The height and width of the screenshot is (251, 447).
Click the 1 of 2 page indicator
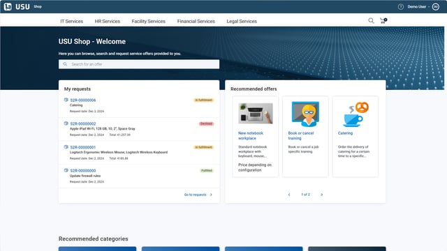tap(305, 195)
